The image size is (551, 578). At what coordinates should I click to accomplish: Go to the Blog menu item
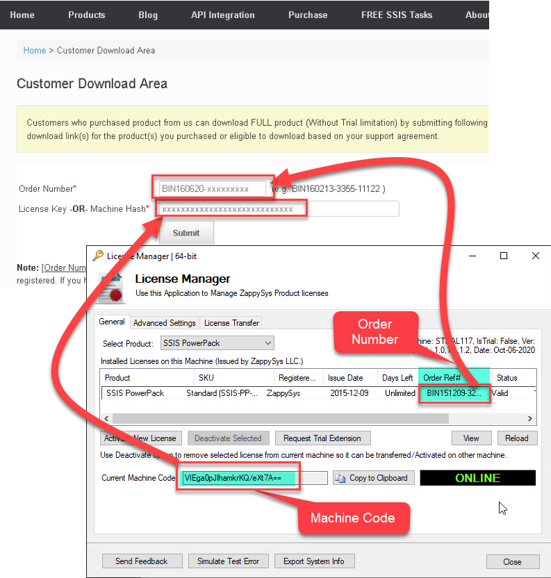pyautogui.click(x=148, y=15)
